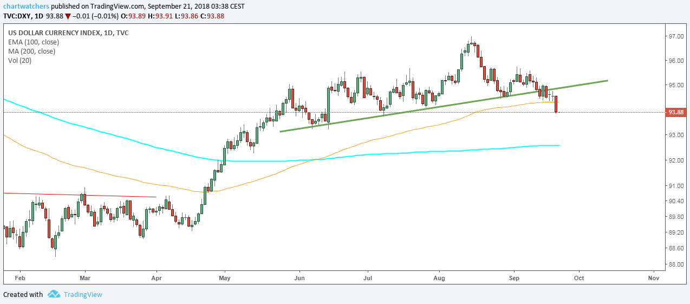Click the Sep date axis label

(513, 277)
